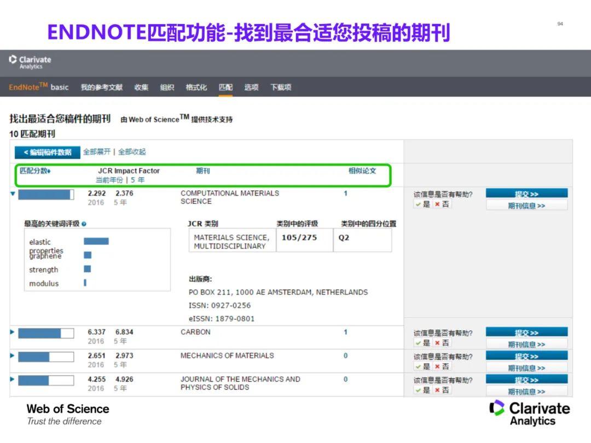
Task: Collapse the COMPUTATIONAL MATERIALS SCIENCE entry
Action: coord(11,193)
